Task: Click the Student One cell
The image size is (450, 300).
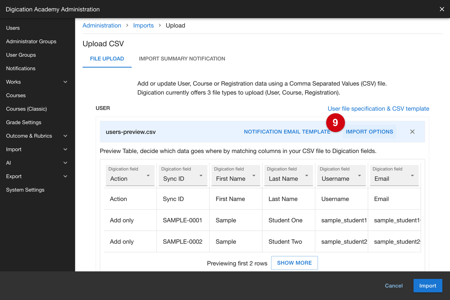Action: click(x=288, y=220)
